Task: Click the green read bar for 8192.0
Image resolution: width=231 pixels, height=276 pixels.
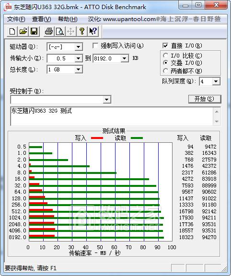Action: coord(96,238)
